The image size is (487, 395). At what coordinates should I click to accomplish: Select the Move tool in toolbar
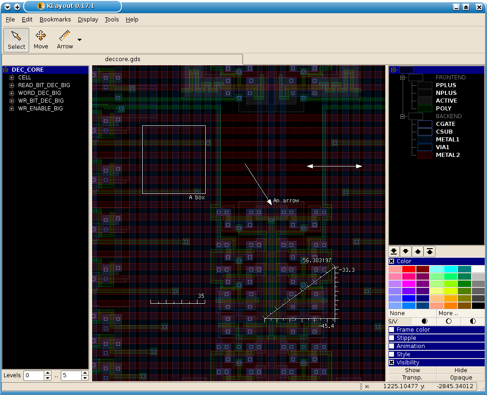pos(41,40)
